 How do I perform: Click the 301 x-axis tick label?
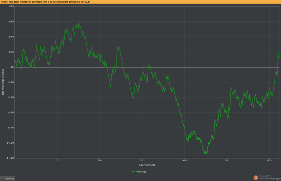[142, 161]
